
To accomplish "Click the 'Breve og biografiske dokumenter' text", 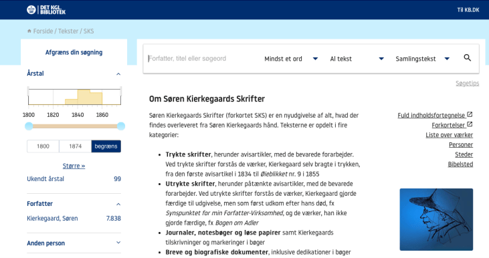I will [217, 252].
